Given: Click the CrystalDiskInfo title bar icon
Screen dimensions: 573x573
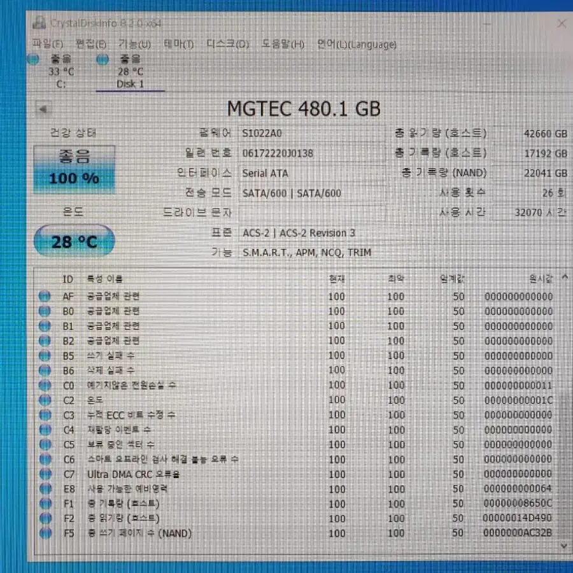Looking at the screenshot, I should 39,23.
